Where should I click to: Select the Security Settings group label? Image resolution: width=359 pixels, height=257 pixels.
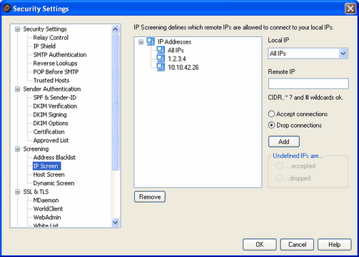[45, 29]
